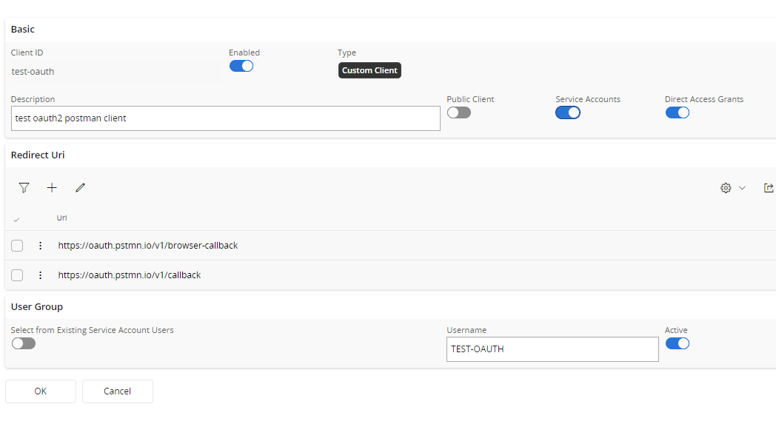The image size is (776, 424).
Task: Check the browser-callback Uri row checkbox
Action: click(17, 246)
